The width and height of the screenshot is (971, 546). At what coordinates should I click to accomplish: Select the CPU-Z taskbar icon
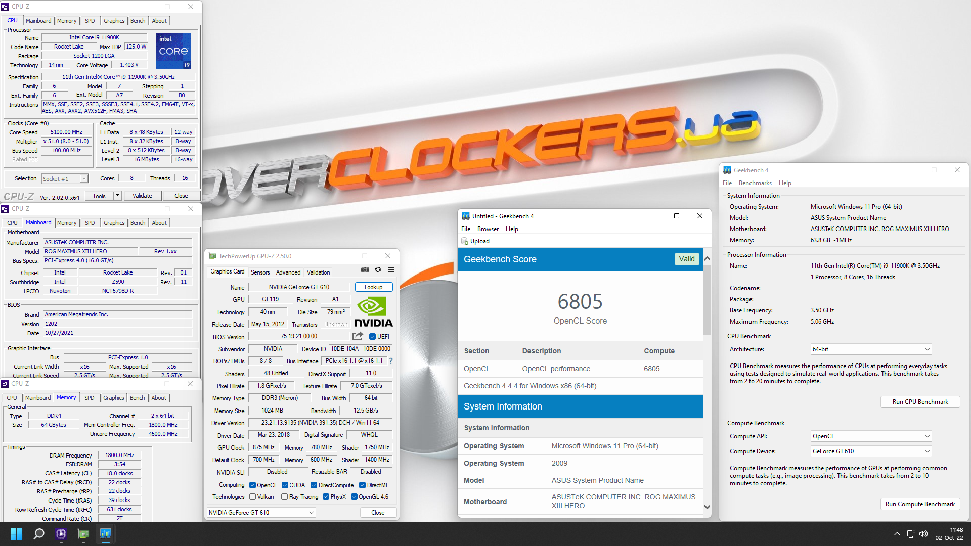pos(61,534)
